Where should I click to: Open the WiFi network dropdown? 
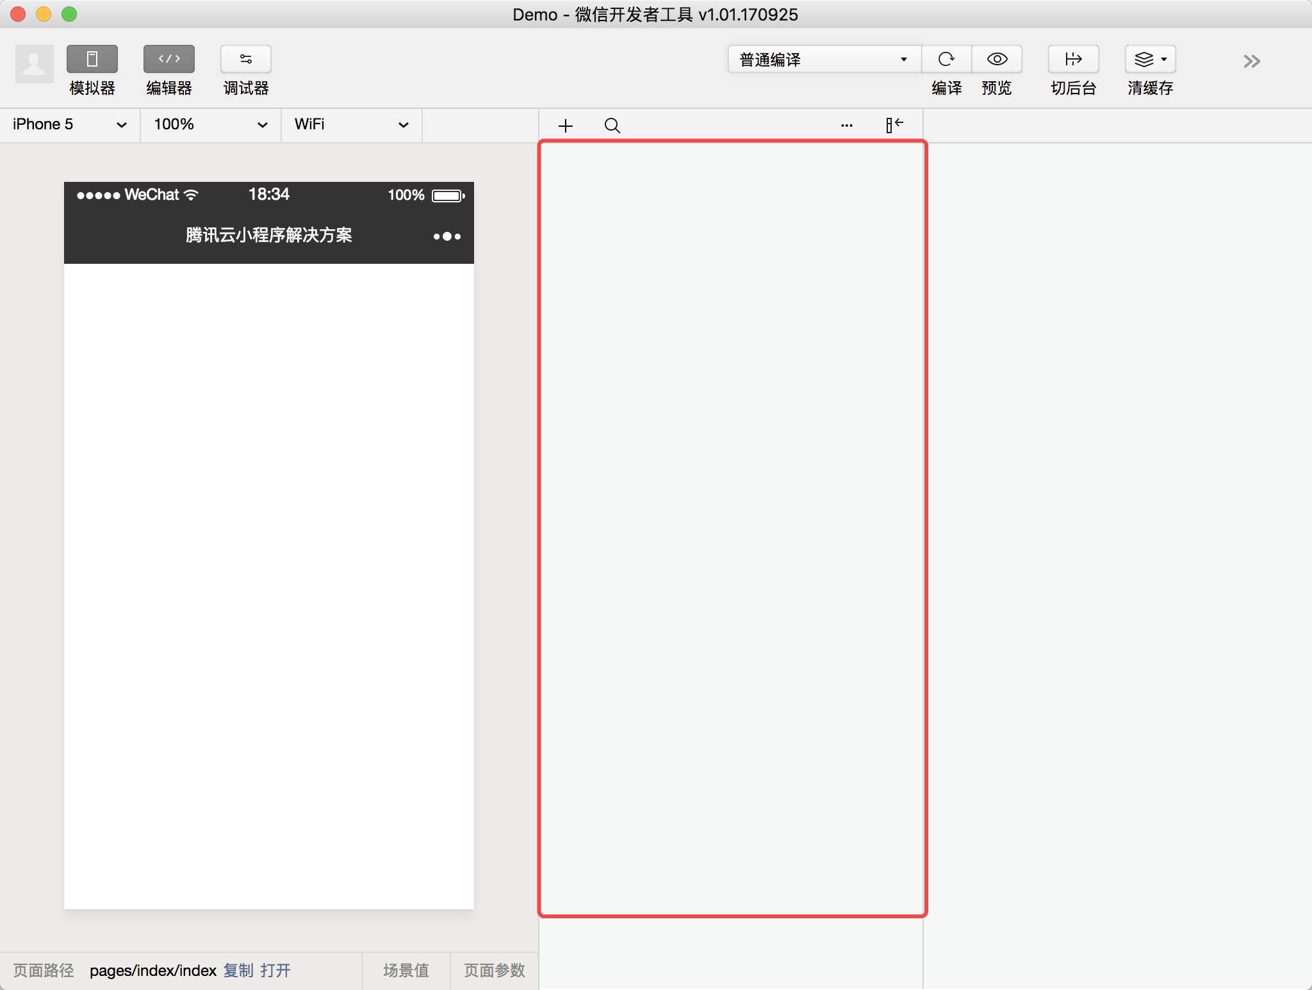coord(351,124)
